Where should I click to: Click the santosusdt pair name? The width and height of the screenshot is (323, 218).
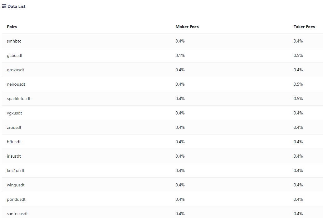pos(17,214)
